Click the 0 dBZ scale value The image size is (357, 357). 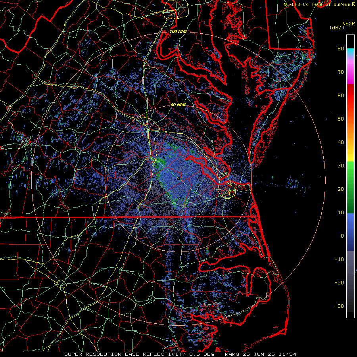[x=342, y=236]
